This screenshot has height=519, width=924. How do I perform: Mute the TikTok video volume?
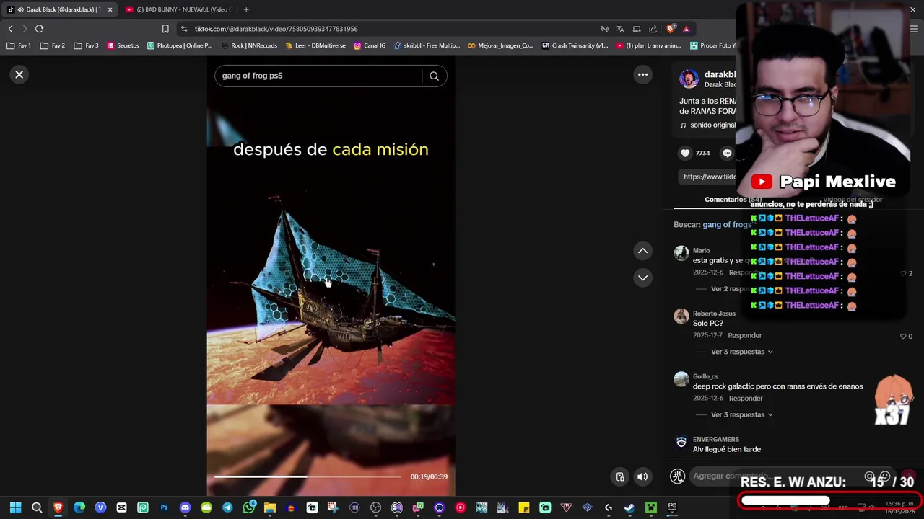tap(642, 476)
